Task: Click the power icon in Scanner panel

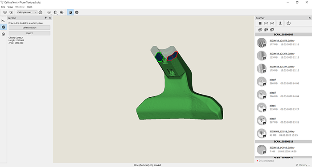Action: click(288, 23)
